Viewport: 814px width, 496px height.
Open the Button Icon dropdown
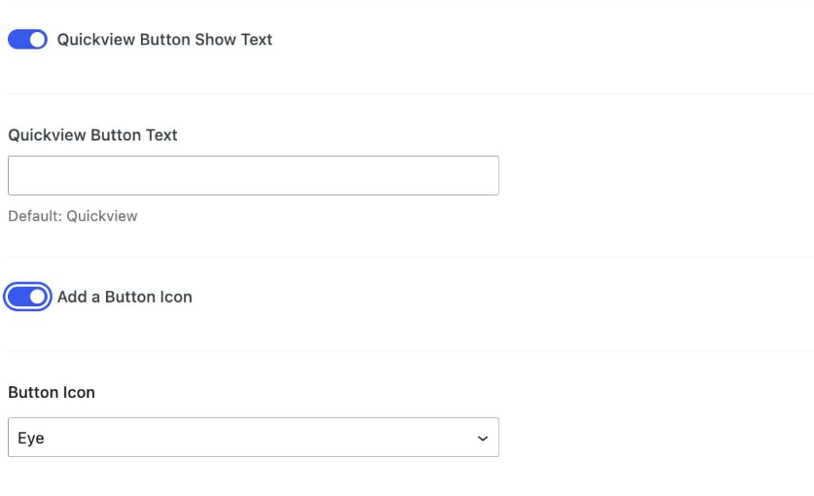click(x=253, y=438)
